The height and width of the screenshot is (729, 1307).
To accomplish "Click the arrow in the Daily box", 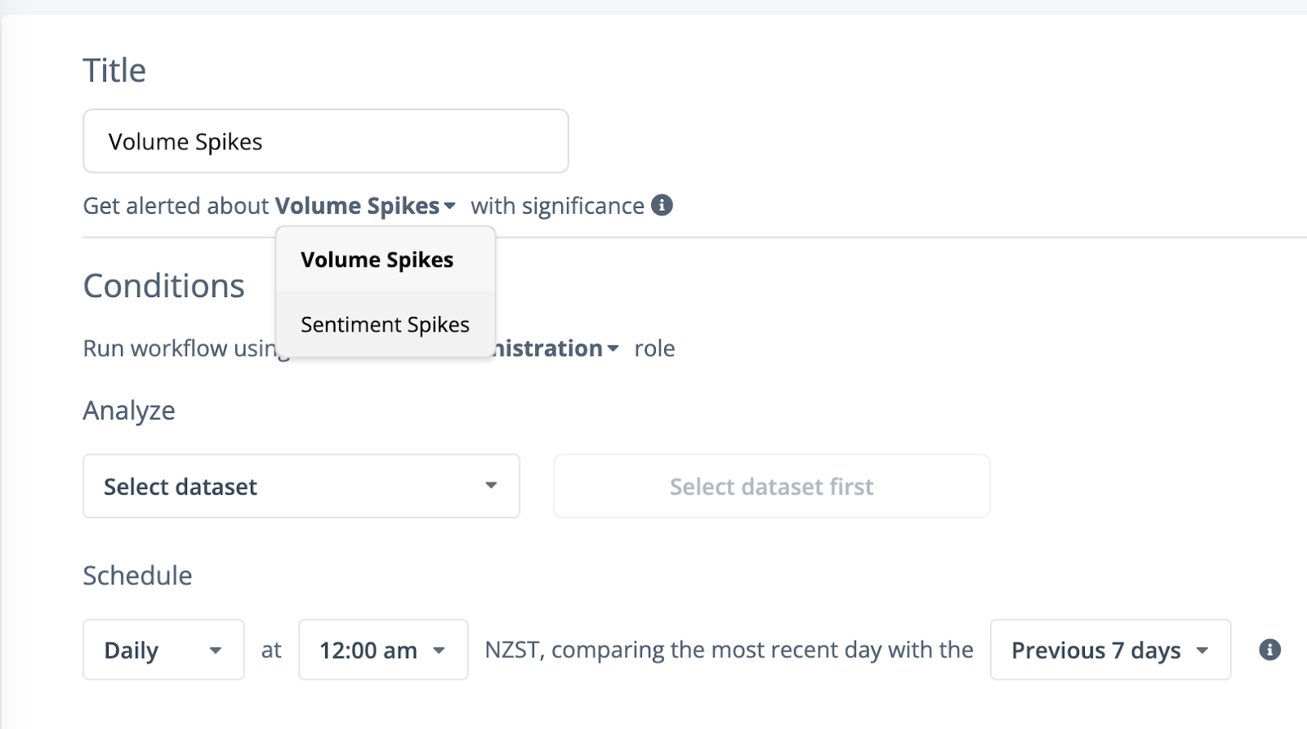I will pyautogui.click(x=216, y=651).
